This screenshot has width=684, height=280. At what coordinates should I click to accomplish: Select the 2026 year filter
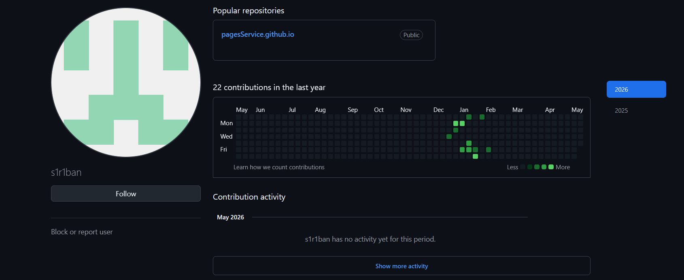636,89
